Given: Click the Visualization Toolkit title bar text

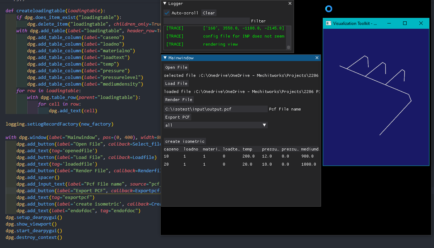Looking at the screenshot, I should tap(355, 23).
